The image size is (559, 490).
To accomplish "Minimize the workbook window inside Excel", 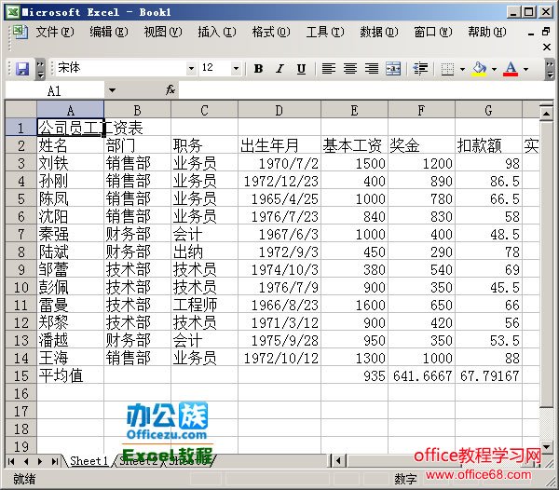I will pos(531,34).
